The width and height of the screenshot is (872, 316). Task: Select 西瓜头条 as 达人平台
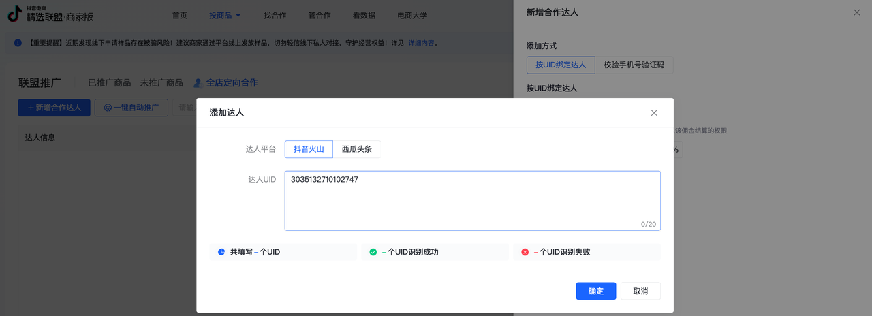(x=357, y=149)
